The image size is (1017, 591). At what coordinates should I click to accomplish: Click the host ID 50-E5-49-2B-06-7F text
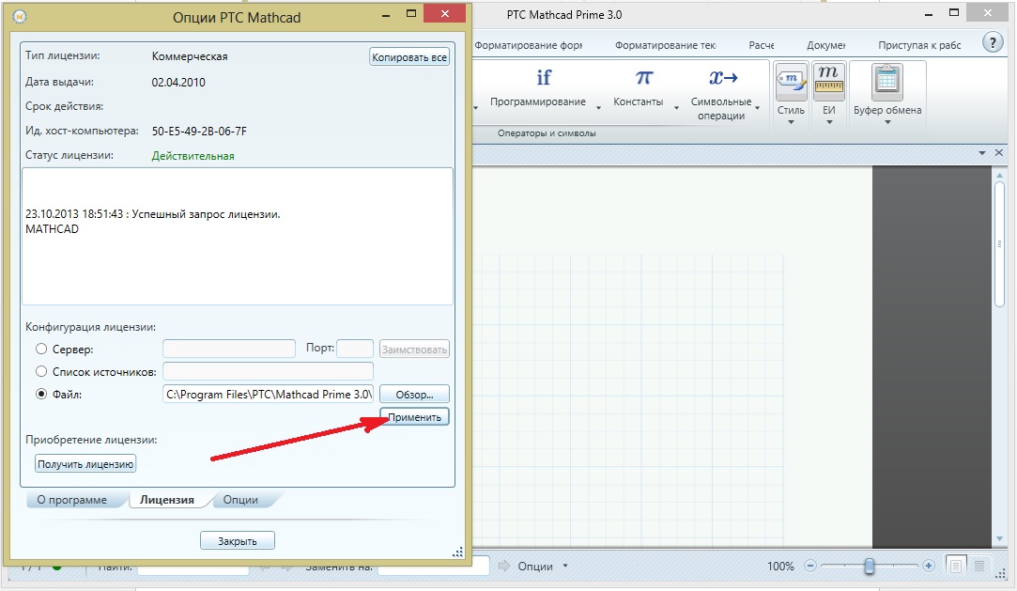[x=199, y=131]
